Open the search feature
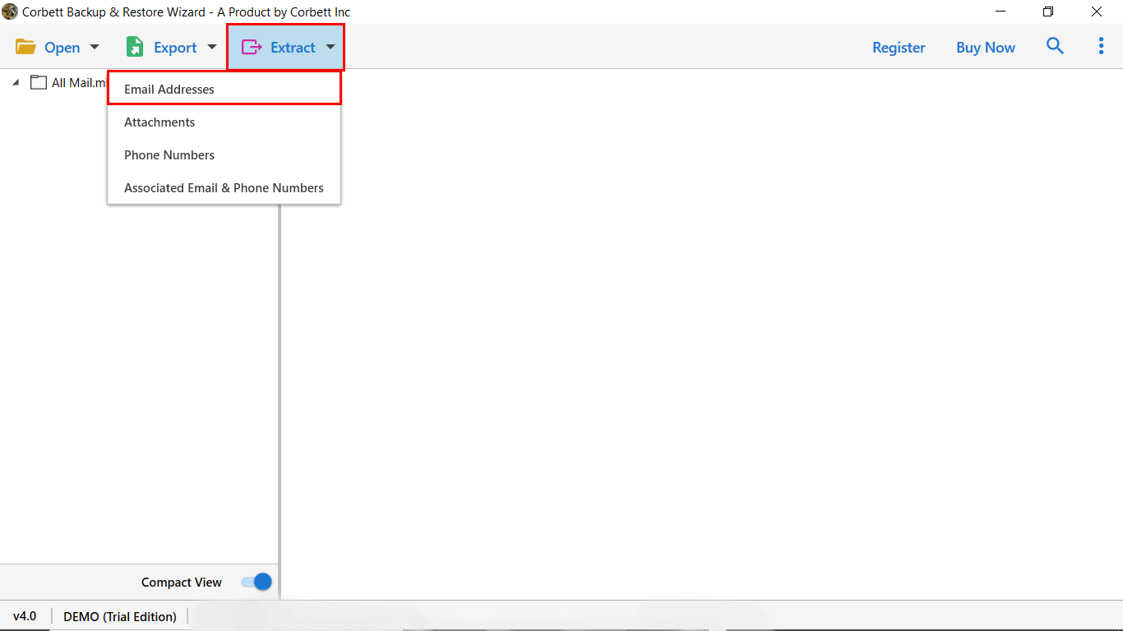Viewport: 1123px width, 631px height. click(x=1055, y=47)
